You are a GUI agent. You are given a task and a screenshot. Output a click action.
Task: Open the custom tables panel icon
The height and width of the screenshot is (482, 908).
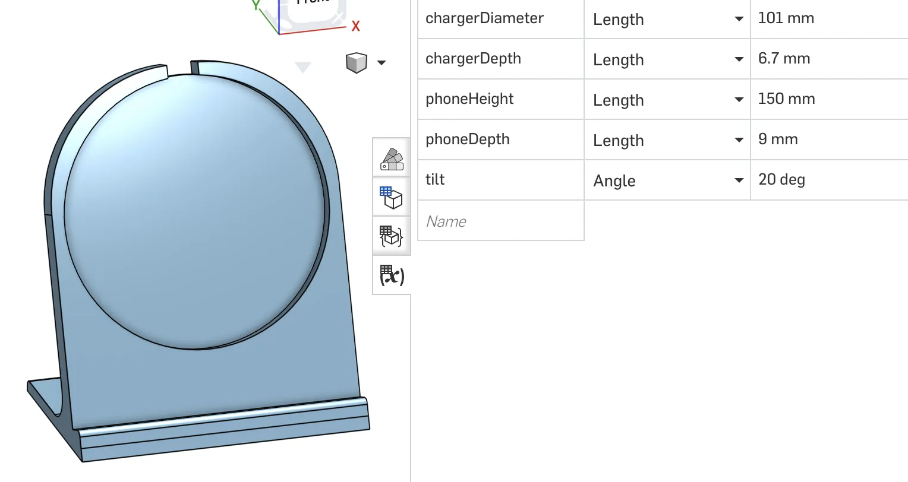point(392,236)
